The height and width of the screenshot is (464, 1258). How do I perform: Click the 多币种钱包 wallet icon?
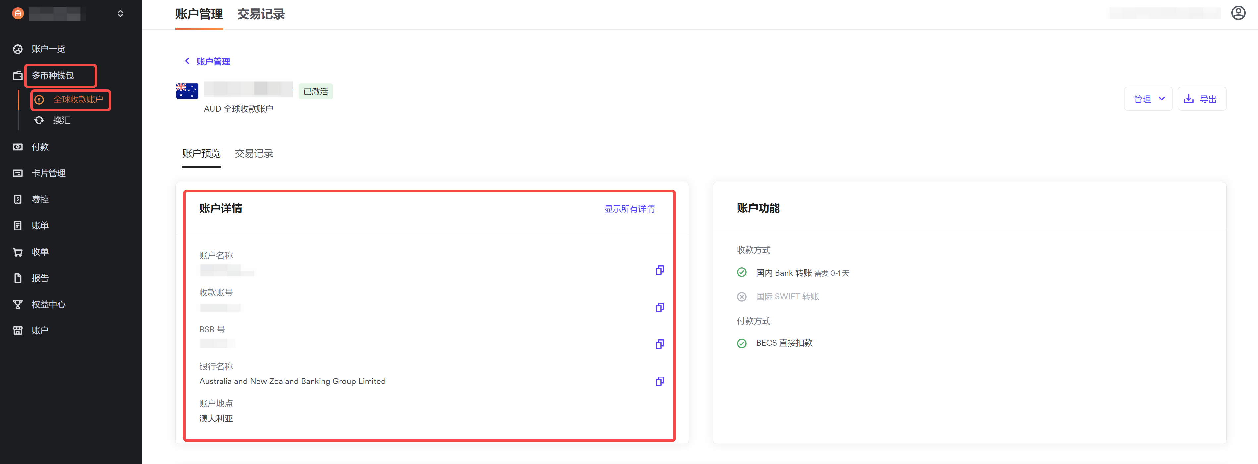coord(18,75)
